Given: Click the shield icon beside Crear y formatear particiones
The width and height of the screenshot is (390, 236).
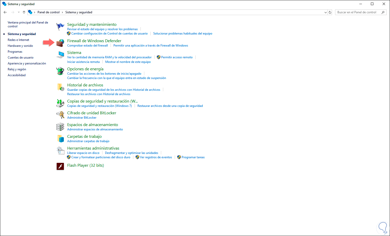Looking at the screenshot, I should coord(69,157).
